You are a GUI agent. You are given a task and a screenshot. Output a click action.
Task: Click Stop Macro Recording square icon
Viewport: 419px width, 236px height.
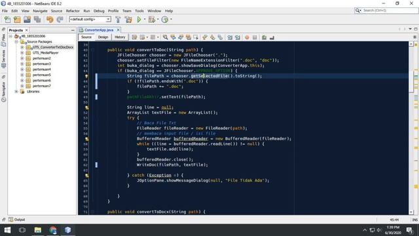pyautogui.click(x=255, y=37)
